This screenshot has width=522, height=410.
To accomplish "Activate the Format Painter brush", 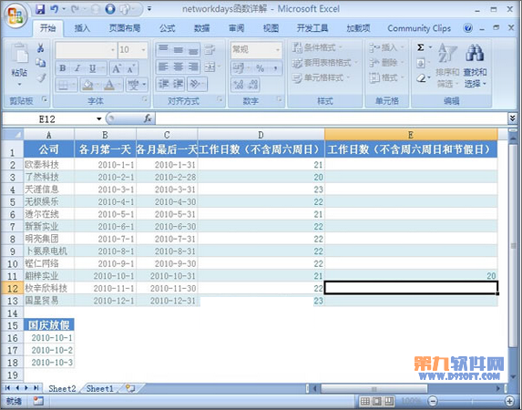I will tap(41, 77).
